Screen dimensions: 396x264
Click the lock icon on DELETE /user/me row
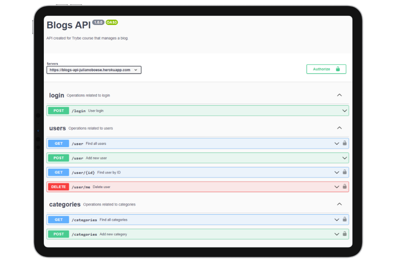[344, 186]
